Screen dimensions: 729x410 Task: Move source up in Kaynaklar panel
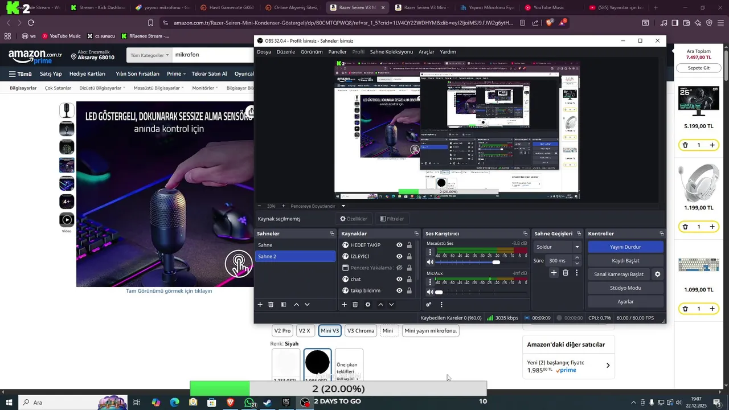[x=380, y=305]
